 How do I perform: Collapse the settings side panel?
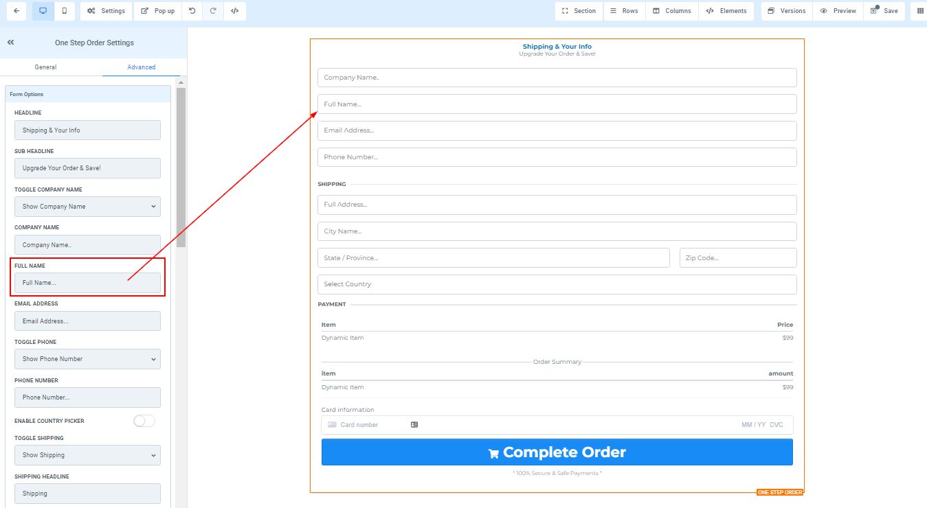(x=11, y=43)
